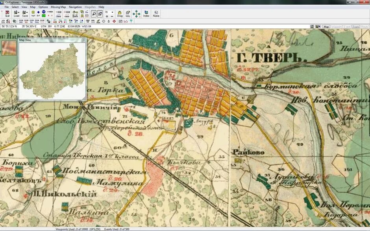Open the Navigation menu
370x231 pixels.
75,7
